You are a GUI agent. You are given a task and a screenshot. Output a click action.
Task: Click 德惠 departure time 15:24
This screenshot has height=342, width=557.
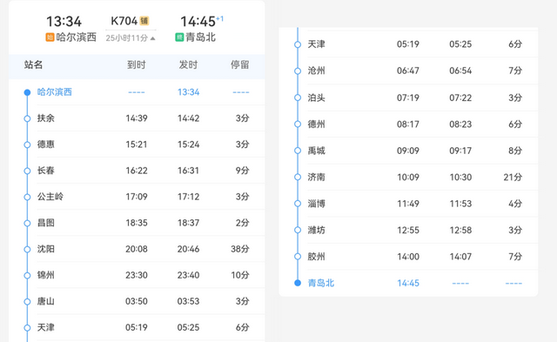tap(188, 144)
